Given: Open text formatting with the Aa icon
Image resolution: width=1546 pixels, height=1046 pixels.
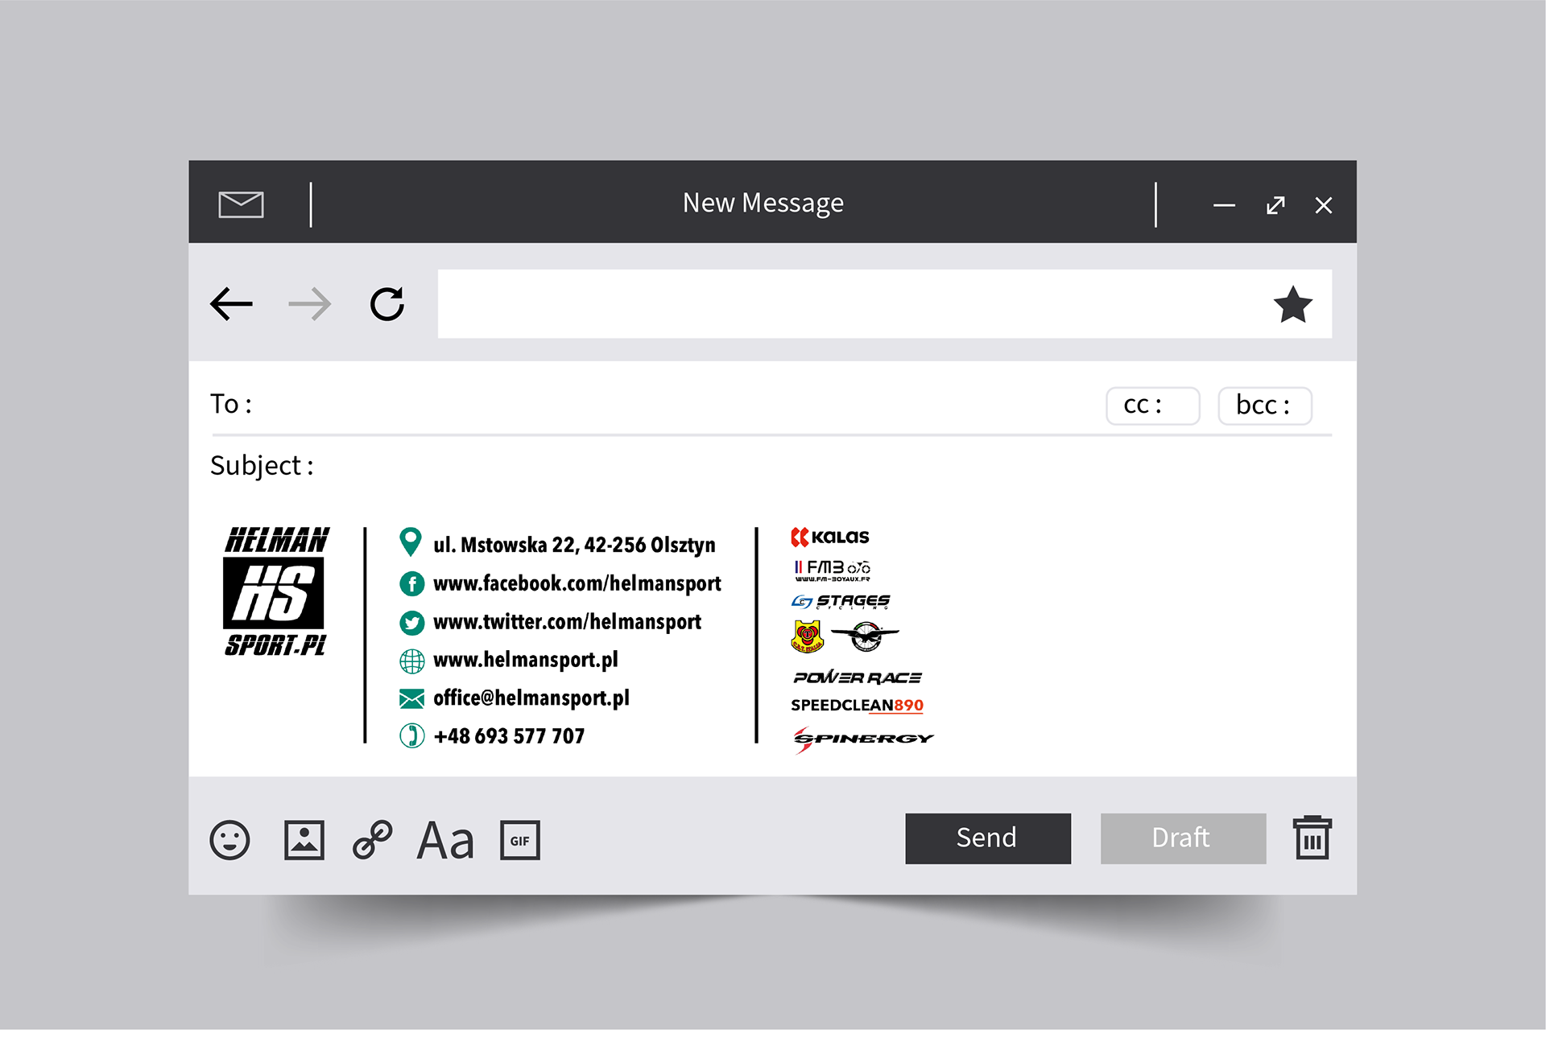Looking at the screenshot, I should tap(445, 841).
